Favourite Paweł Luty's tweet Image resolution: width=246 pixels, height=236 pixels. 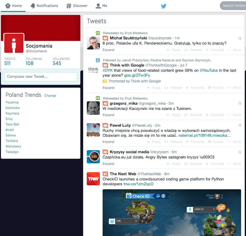click(195, 142)
